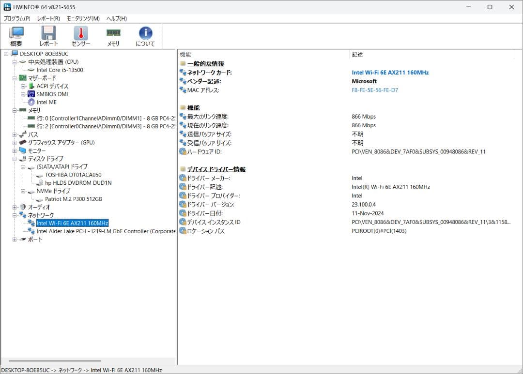Collapse the マザーボード (Motherboard) node
The image size is (523, 374).
coord(15,78)
